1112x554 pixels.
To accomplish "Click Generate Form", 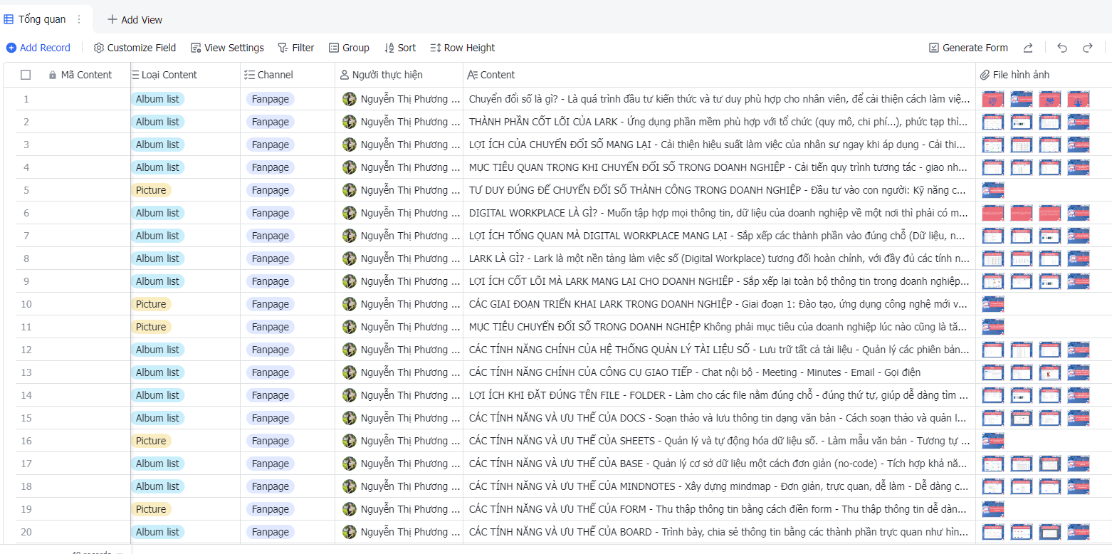I will [968, 48].
